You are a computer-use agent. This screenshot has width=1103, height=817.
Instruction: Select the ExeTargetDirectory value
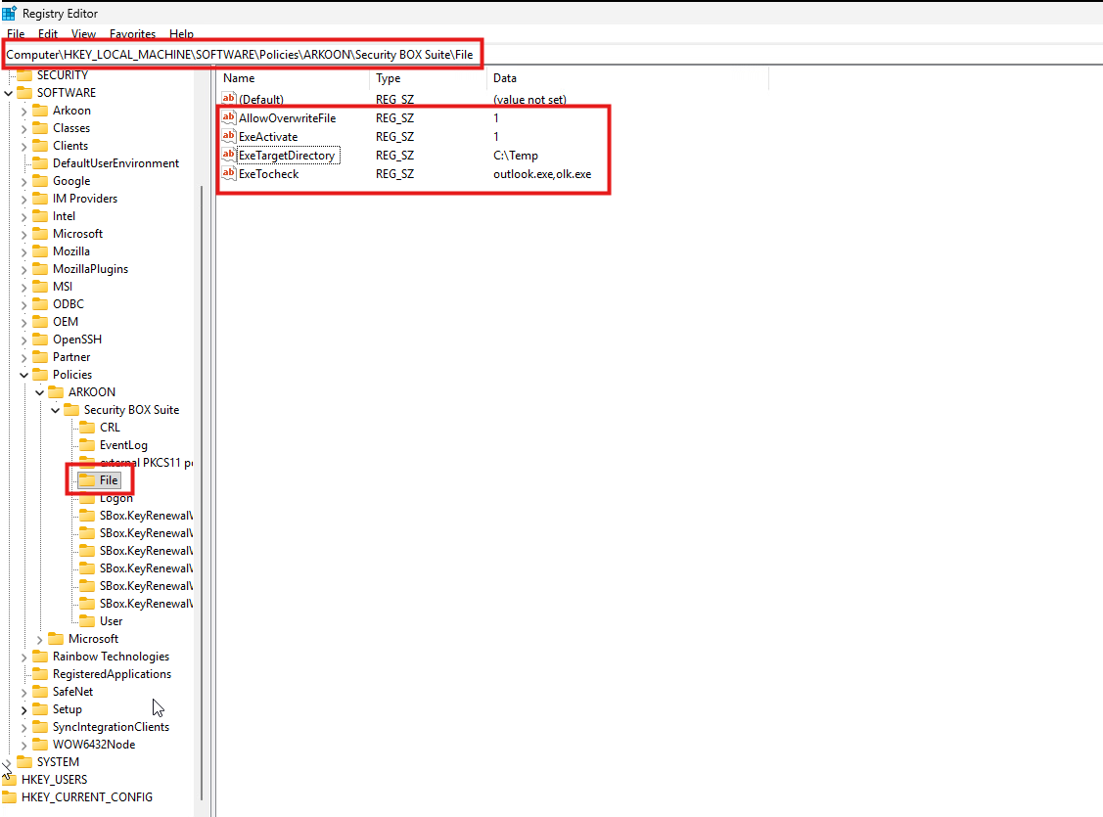287,156
